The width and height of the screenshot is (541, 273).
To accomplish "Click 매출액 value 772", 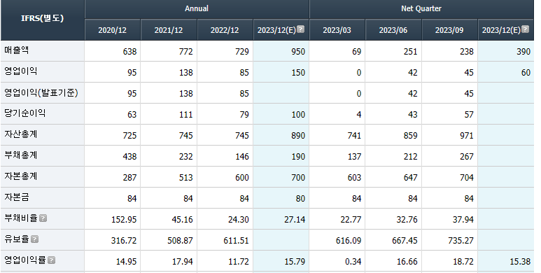I will tap(186, 51).
